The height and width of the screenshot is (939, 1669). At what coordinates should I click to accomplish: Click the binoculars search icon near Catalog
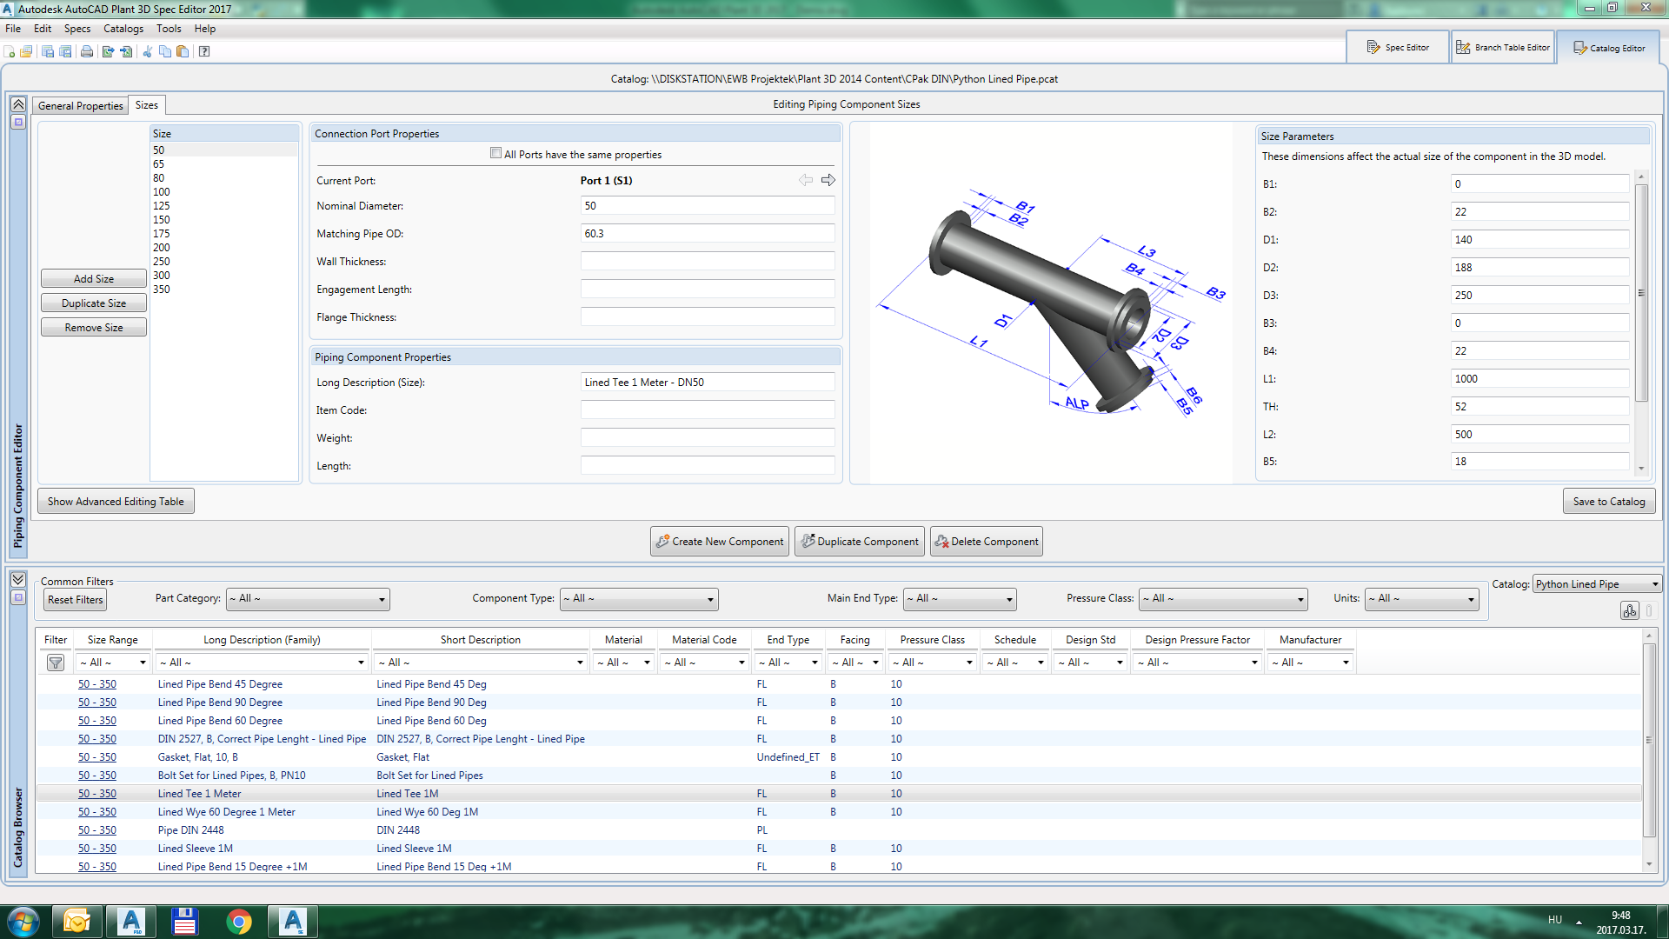pyautogui.click(x=1629, y=610)
